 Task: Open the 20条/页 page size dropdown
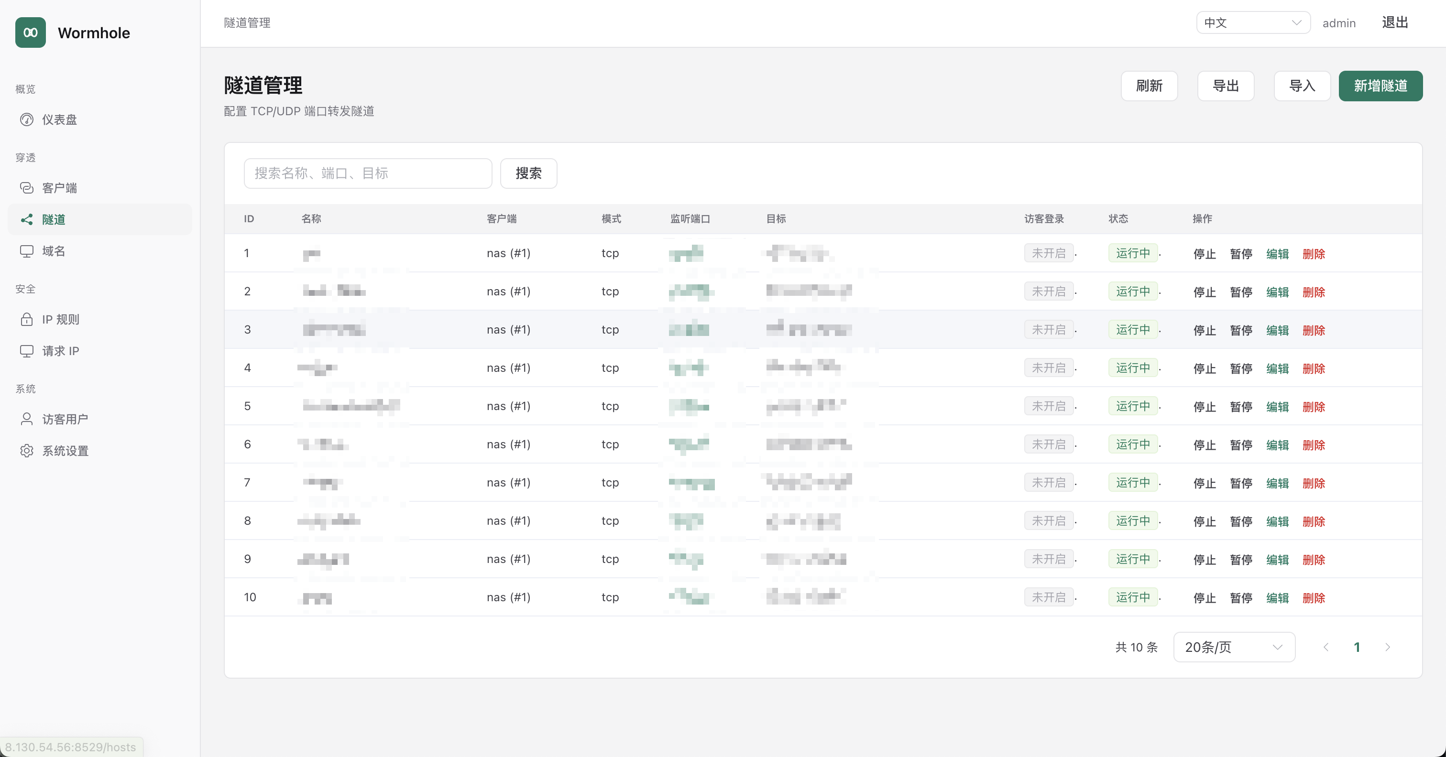(1234, 647)
